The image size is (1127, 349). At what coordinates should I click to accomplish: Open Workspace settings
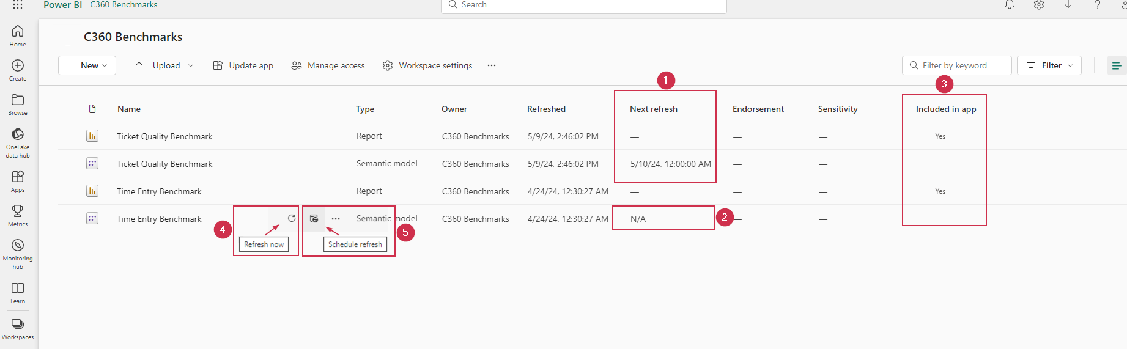click(x=427, y=65)
